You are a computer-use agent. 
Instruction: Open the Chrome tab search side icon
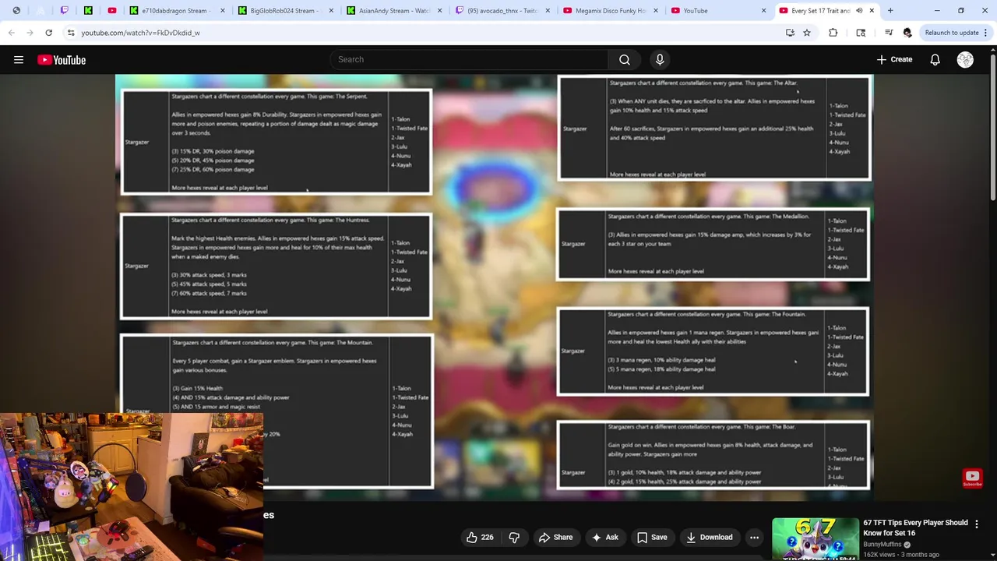(x=861, y=33)
